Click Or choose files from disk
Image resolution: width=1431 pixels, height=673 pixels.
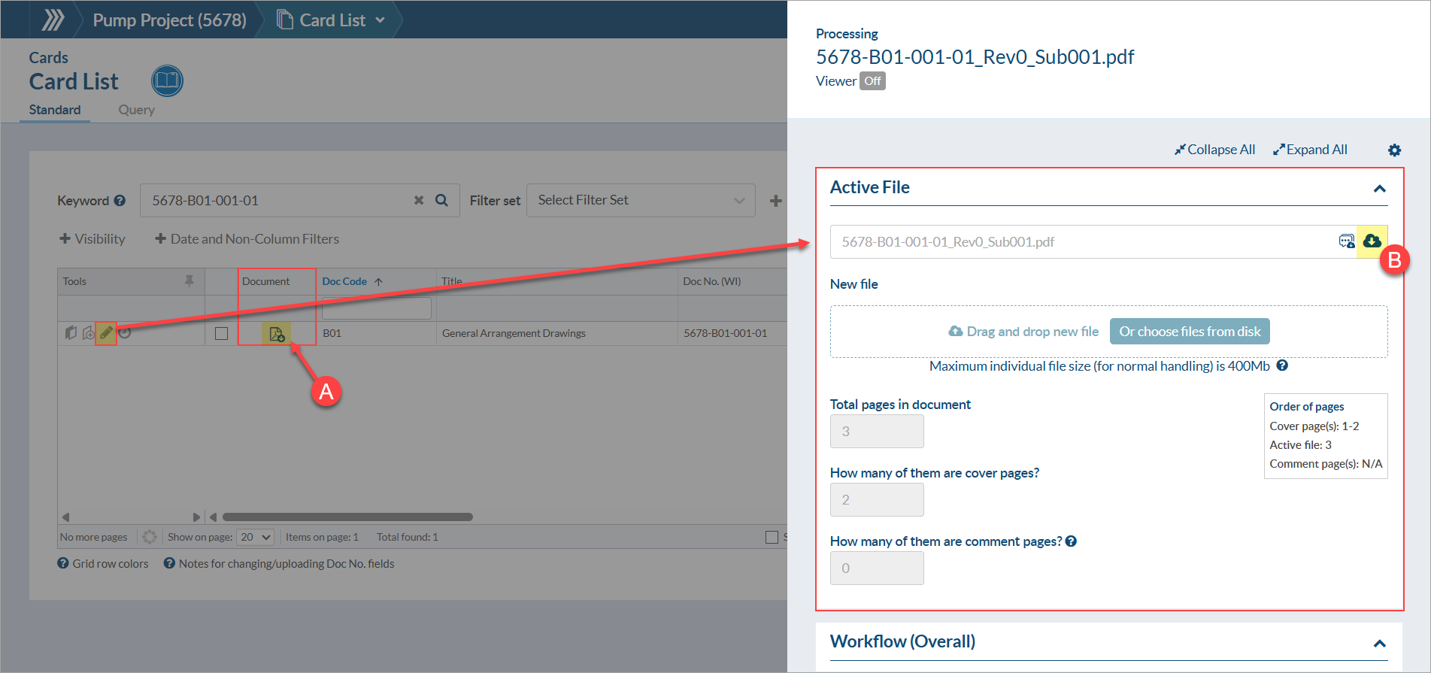pyautogui.click(x=1190, y=332)
